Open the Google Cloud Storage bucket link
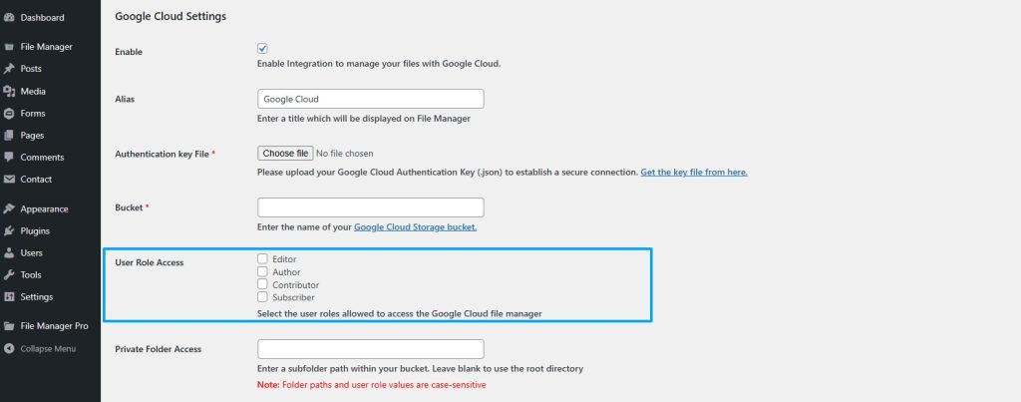The width and height of the screenshot is (1021, 402). (416, 227)
